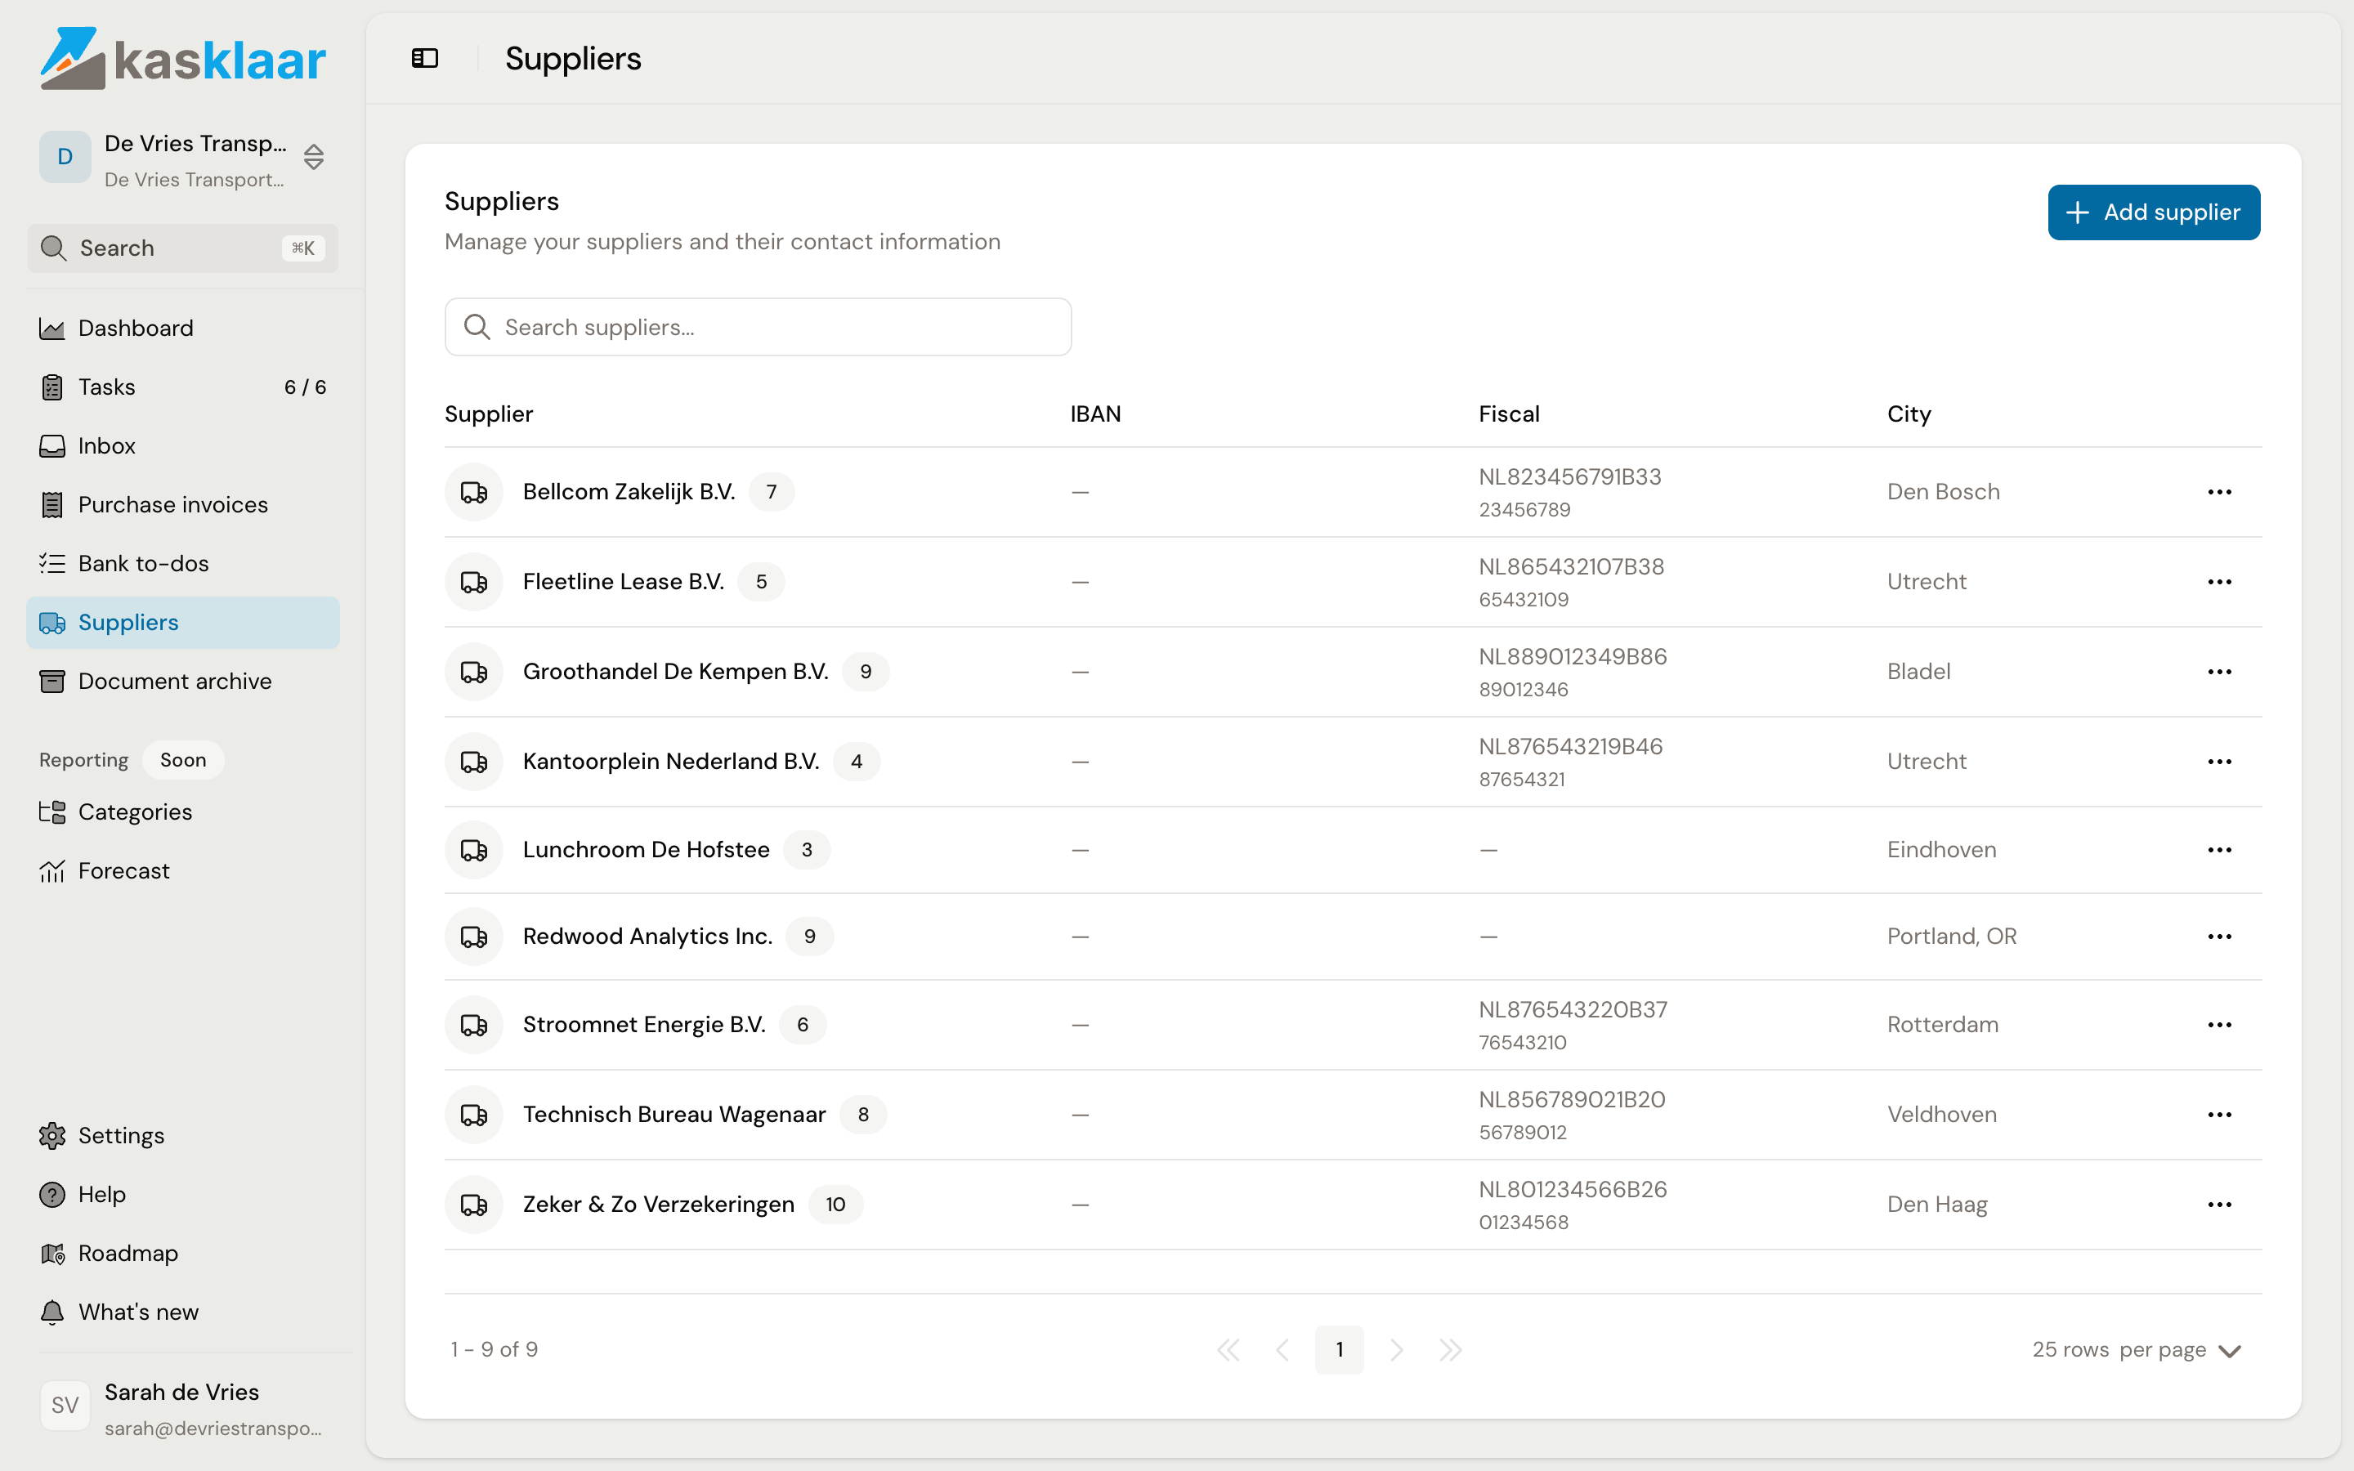Click the Supplier column header
This screenshot has width=2354, height=1471.
488,414
